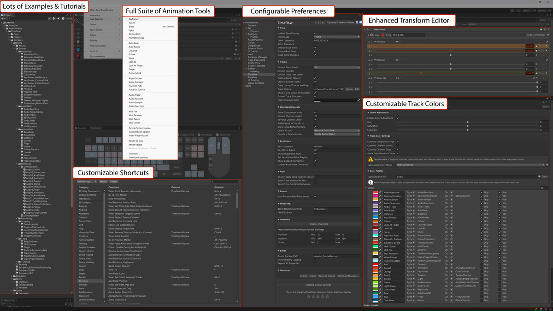Select Motion Path in the behavior submenu
This screenshot has height=311, width=553.
tap(135, 34)
